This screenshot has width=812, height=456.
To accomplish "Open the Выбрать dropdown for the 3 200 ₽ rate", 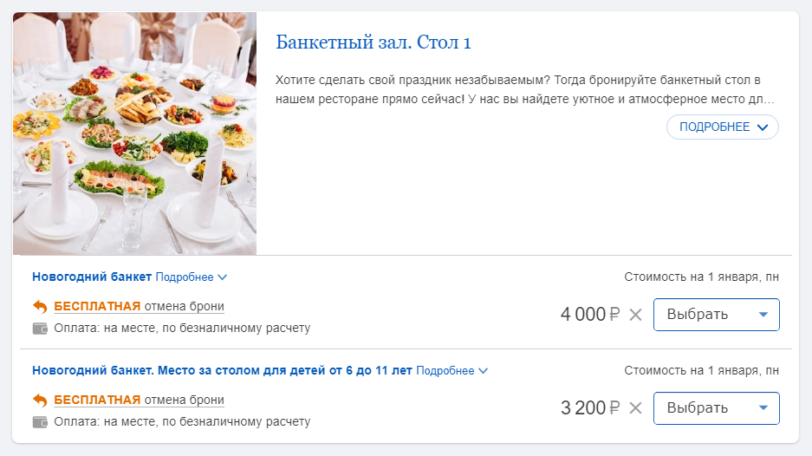I will coord(716,407).
